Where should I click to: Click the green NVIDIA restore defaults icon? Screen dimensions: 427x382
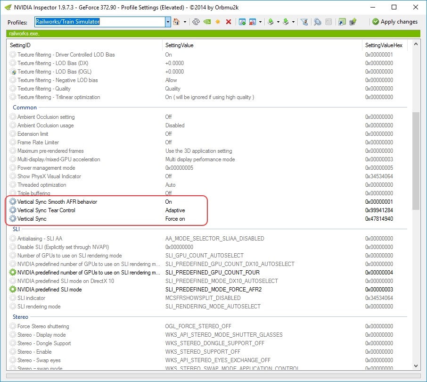coord(207,22)
